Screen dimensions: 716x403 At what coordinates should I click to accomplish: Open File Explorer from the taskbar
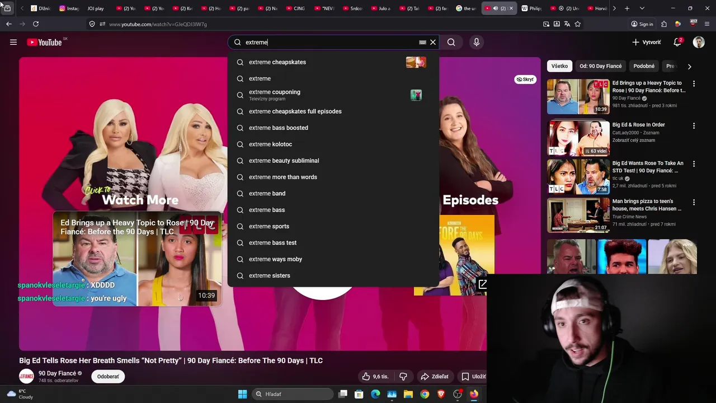click(408, 394)
